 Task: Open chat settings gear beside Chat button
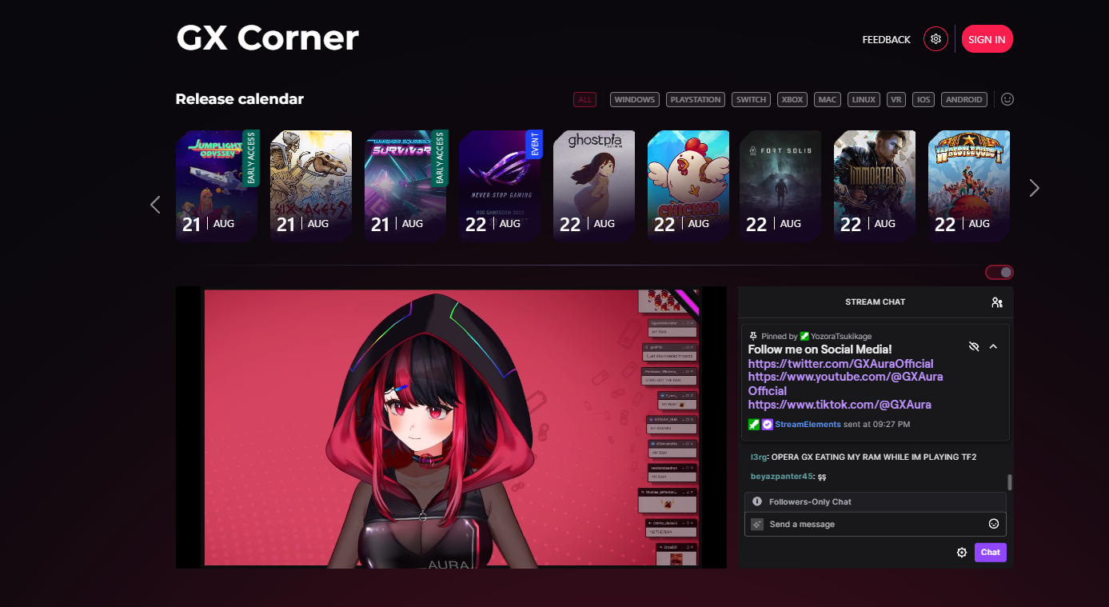coord(962,553)
